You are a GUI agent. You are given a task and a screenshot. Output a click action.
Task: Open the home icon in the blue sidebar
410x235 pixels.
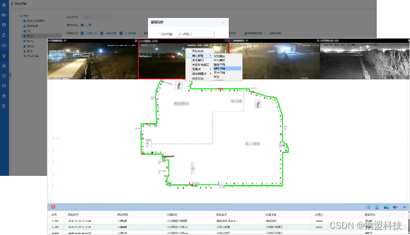click(4, 5)
